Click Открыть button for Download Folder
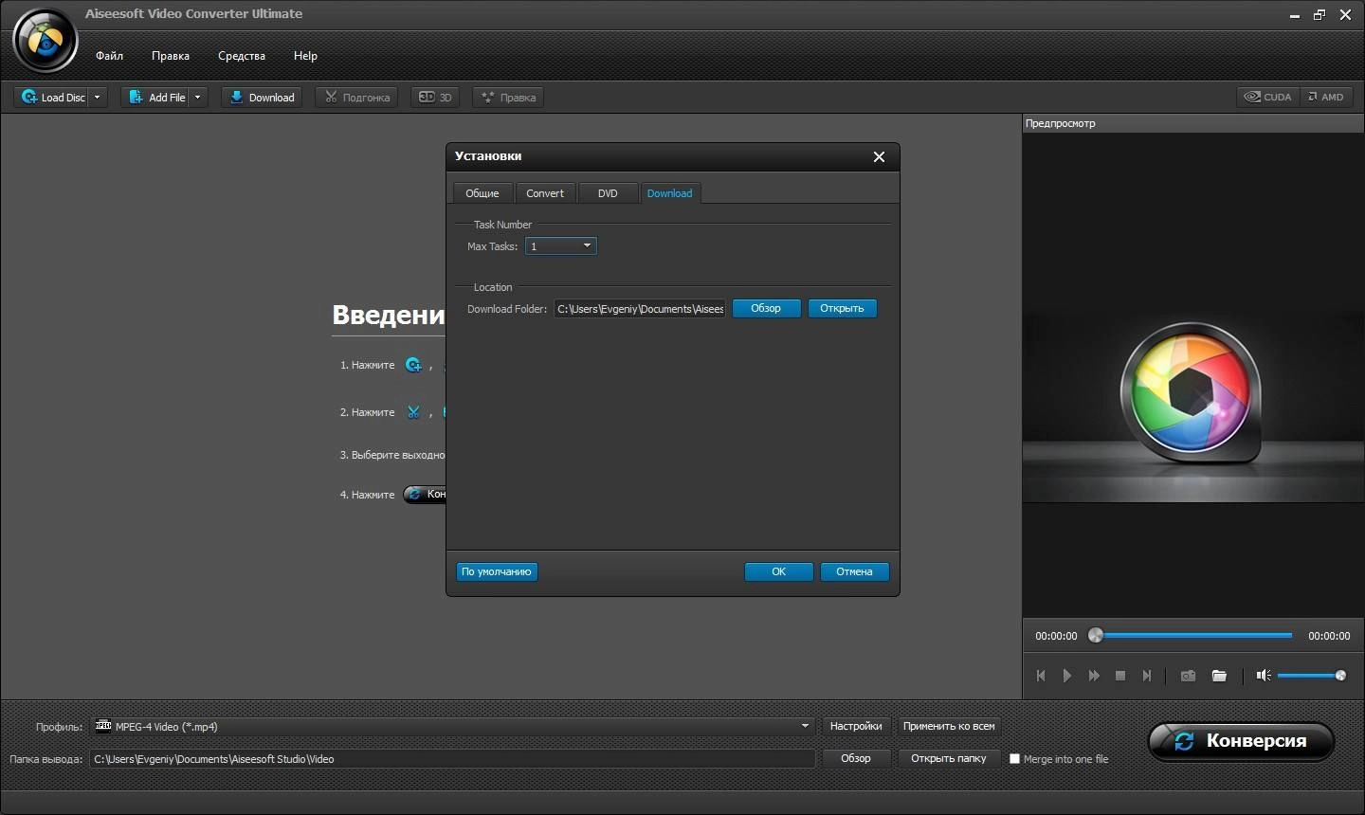1365x815 pixels. tap(842, 309)
